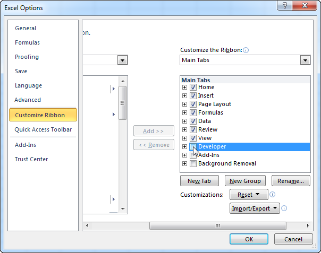The height and width of the screenshot is (253, 321).
Task: Click the commands list vertical scroll thumb
Action: click(123, 103)
